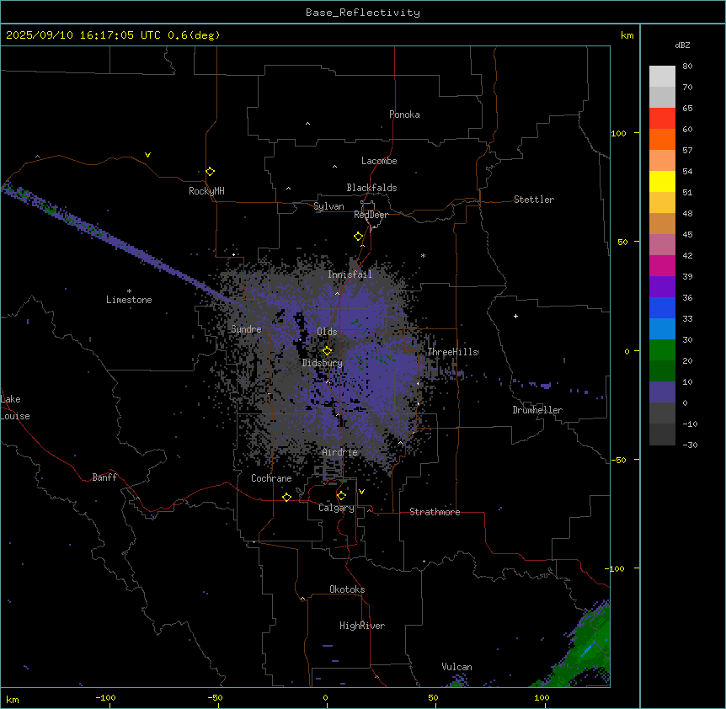
Task: Click the yellow V marker east of Calgary
Action: [x=361, y=492]
